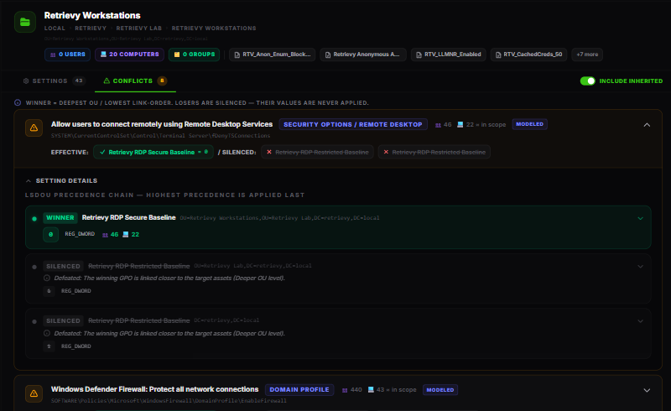Expand the winner Retrievy RDP Secure Baseline row
671x411 pixels.
point(640,218)
